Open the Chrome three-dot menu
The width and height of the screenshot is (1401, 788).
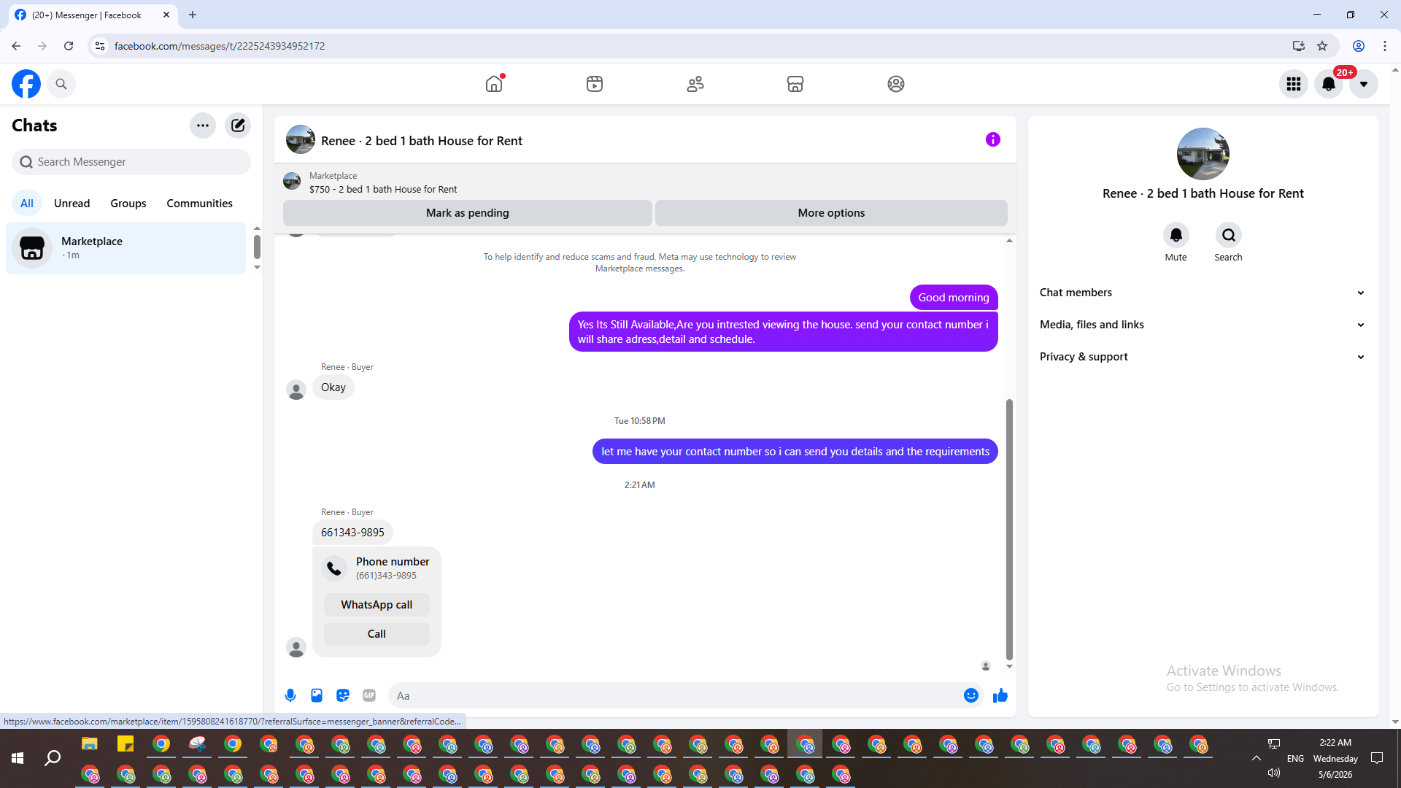1385,46
